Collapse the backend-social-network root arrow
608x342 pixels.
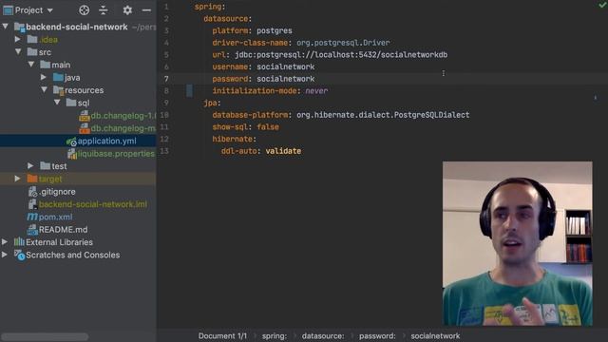[x=6, y=27]
